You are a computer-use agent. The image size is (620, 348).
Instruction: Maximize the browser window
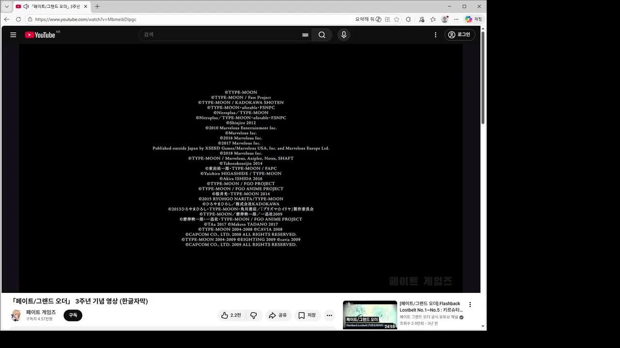tap(464, 6)
